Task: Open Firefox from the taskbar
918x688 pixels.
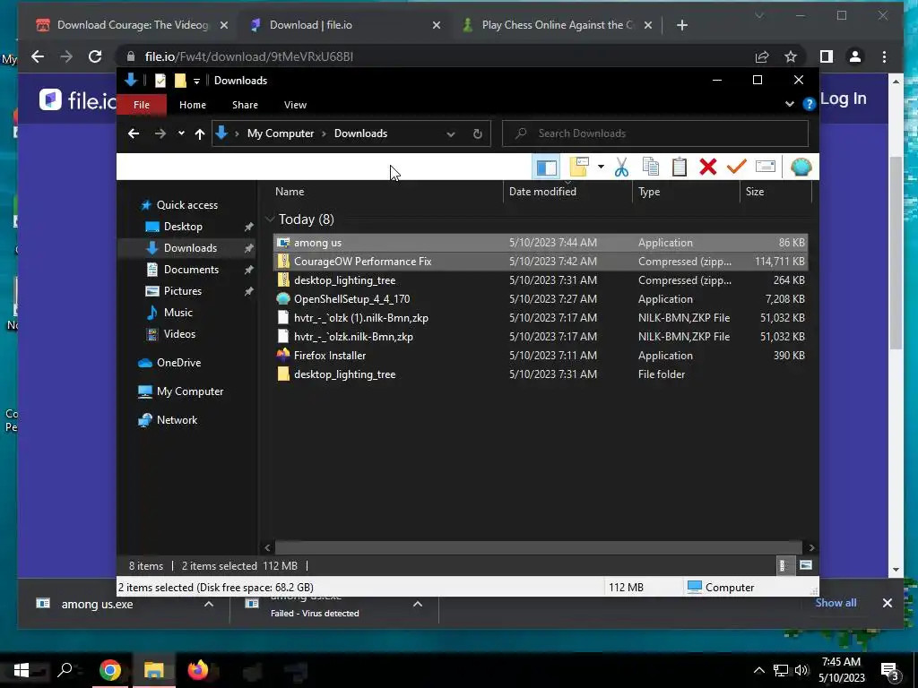Action: (x=198, y=669)
